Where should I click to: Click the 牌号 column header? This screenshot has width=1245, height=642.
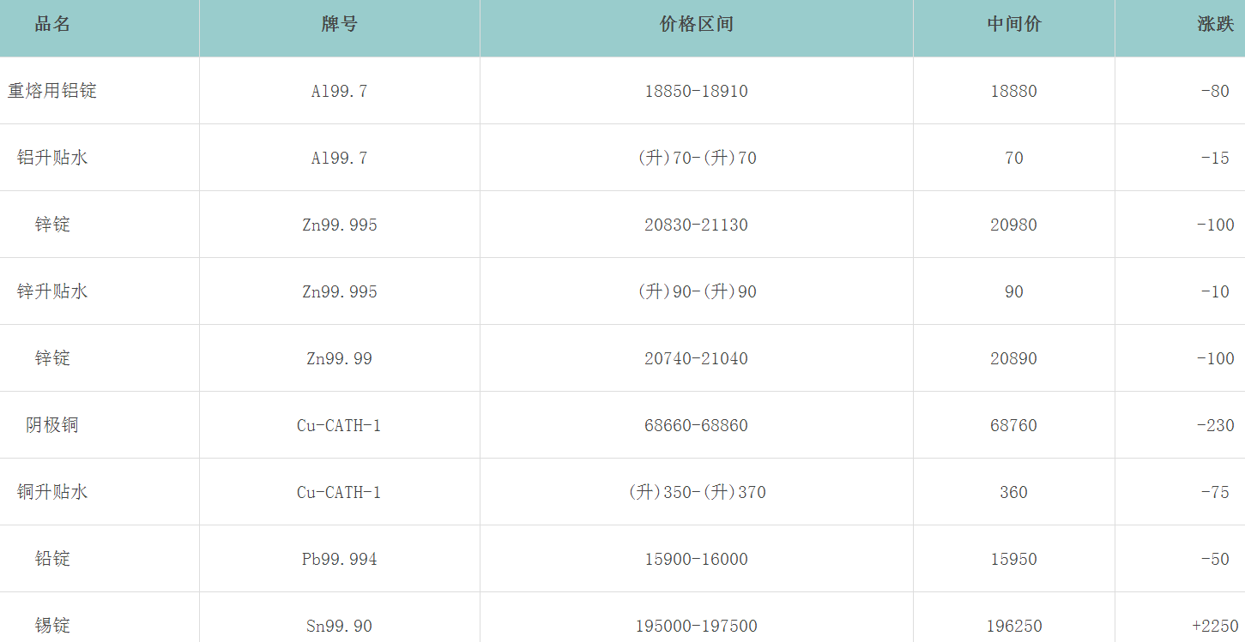point(339,24)
